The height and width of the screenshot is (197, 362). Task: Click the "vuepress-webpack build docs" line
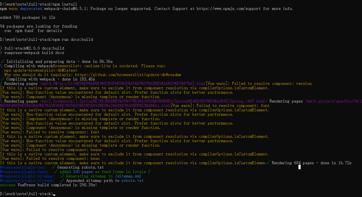[34, 53]
